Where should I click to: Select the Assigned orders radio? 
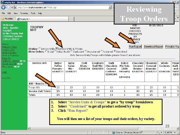pos(102,51)
